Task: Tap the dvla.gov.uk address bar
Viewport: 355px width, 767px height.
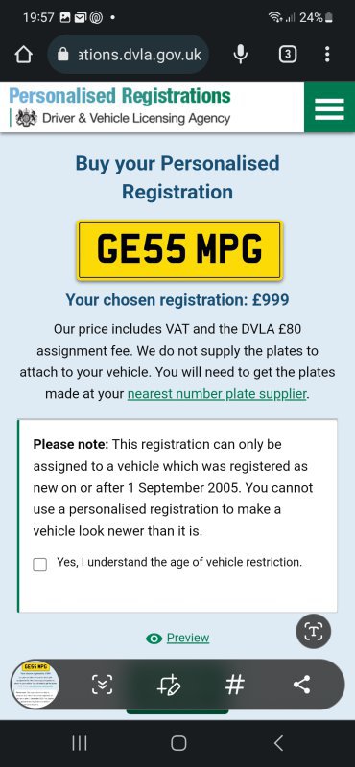Action: (129, 55)
